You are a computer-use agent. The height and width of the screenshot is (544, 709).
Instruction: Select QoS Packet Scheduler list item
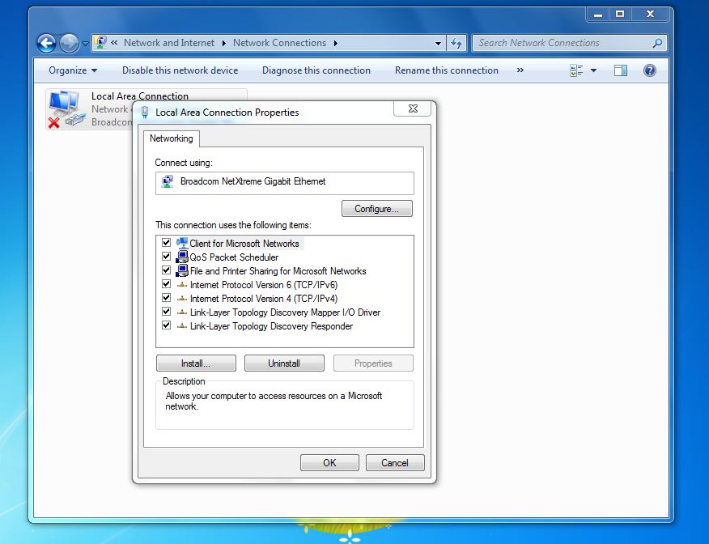[234, 257]
